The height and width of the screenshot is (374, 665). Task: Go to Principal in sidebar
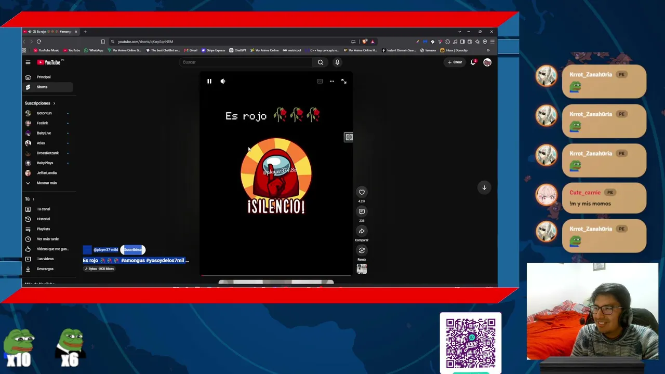pos(48,77)
